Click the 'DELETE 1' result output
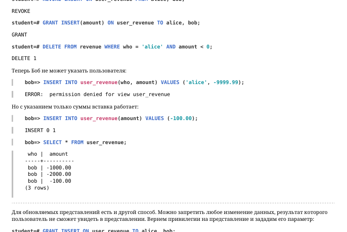The width and height of the screenshot is (347, 232). (24, 58)
